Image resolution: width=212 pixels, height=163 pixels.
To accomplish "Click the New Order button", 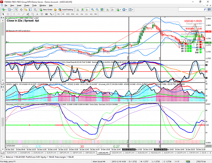I will [x=46, y=10].
